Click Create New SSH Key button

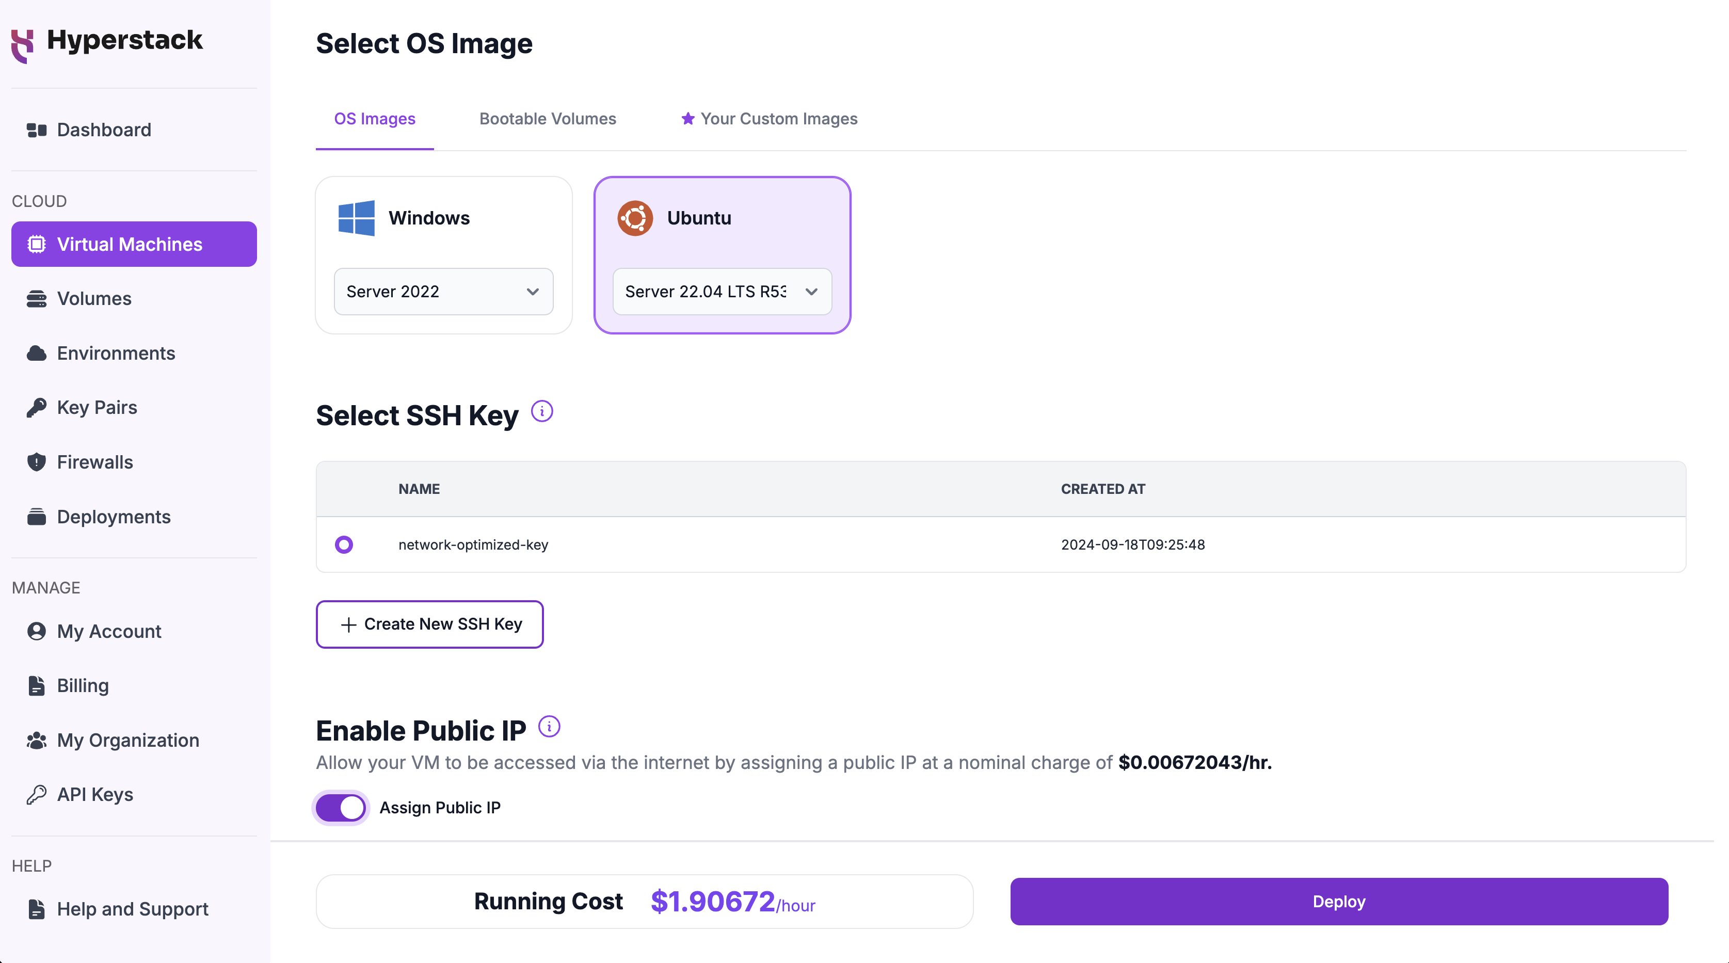pos(429,624)
